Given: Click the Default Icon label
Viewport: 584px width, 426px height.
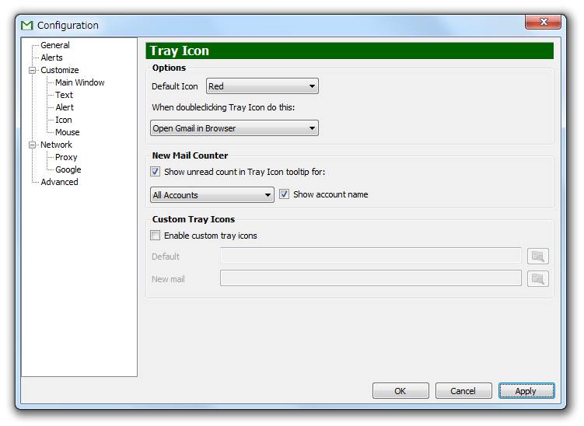Looking at the screenshot, I should pyautogui.click(x=175, y=86).
